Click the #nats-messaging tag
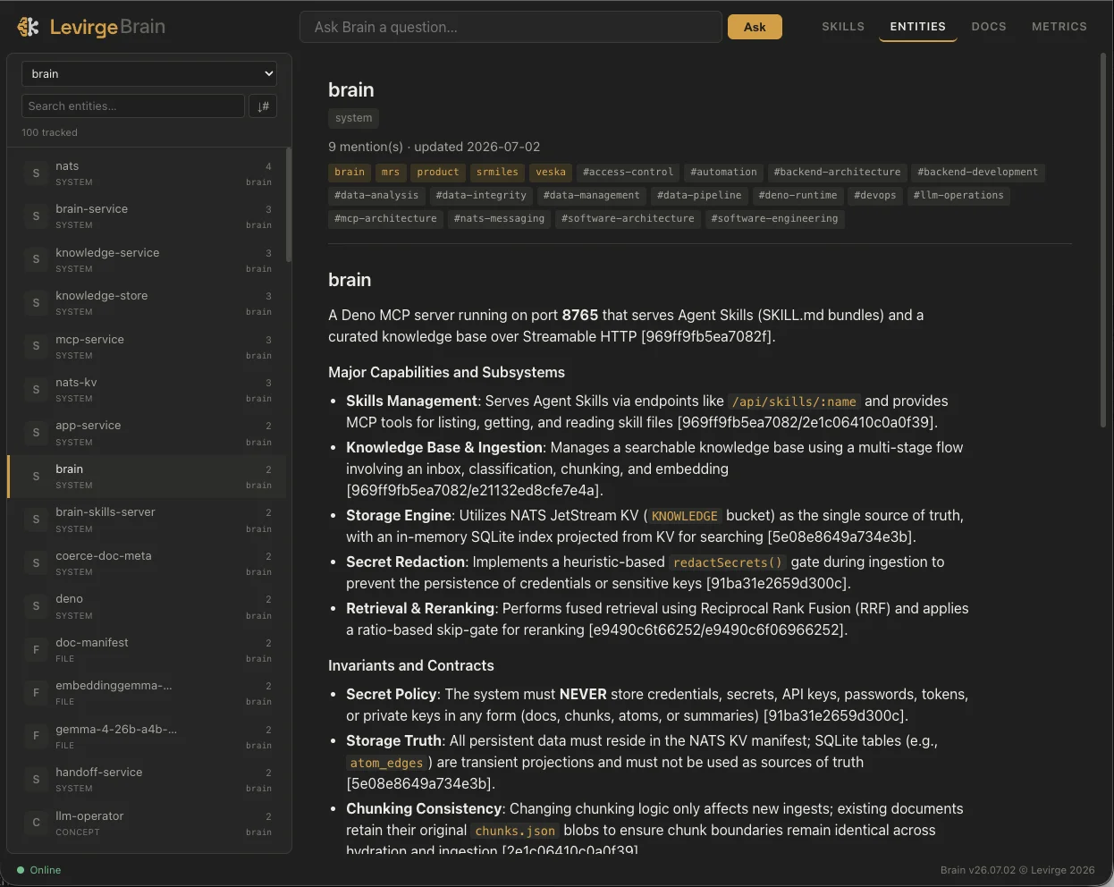The height and width of the screenshot is (887, 1114). [x=499, y=218]
